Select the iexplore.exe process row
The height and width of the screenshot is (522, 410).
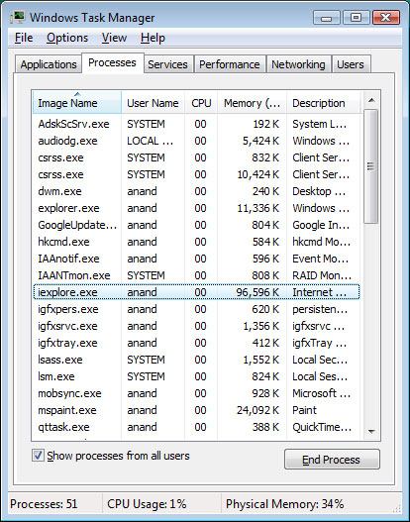[196, 292]
